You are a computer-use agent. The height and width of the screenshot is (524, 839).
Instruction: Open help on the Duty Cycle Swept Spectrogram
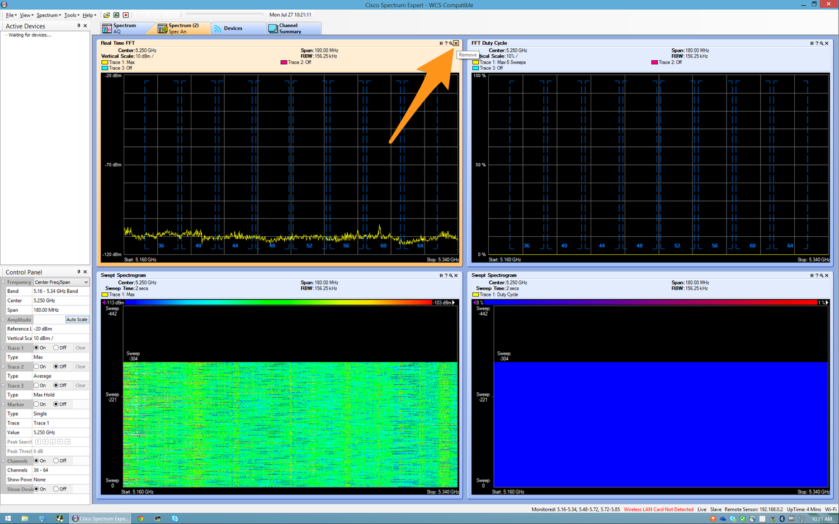[817, 275]
